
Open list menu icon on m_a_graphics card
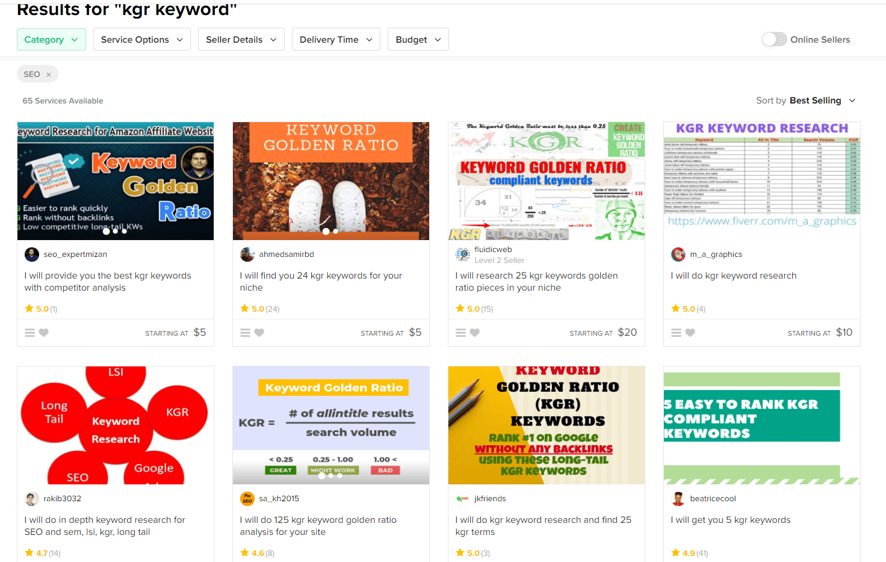[676, 333]
